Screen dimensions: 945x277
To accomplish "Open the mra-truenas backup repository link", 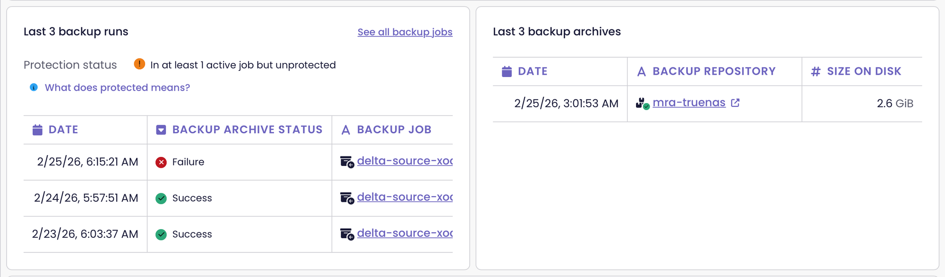I will point(689,103).
